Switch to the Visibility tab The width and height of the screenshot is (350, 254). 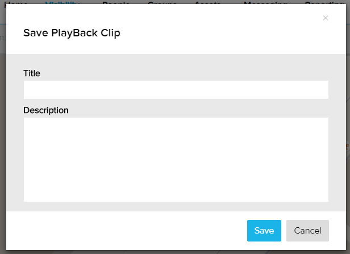pyautogui.click(x=62, y=2)
